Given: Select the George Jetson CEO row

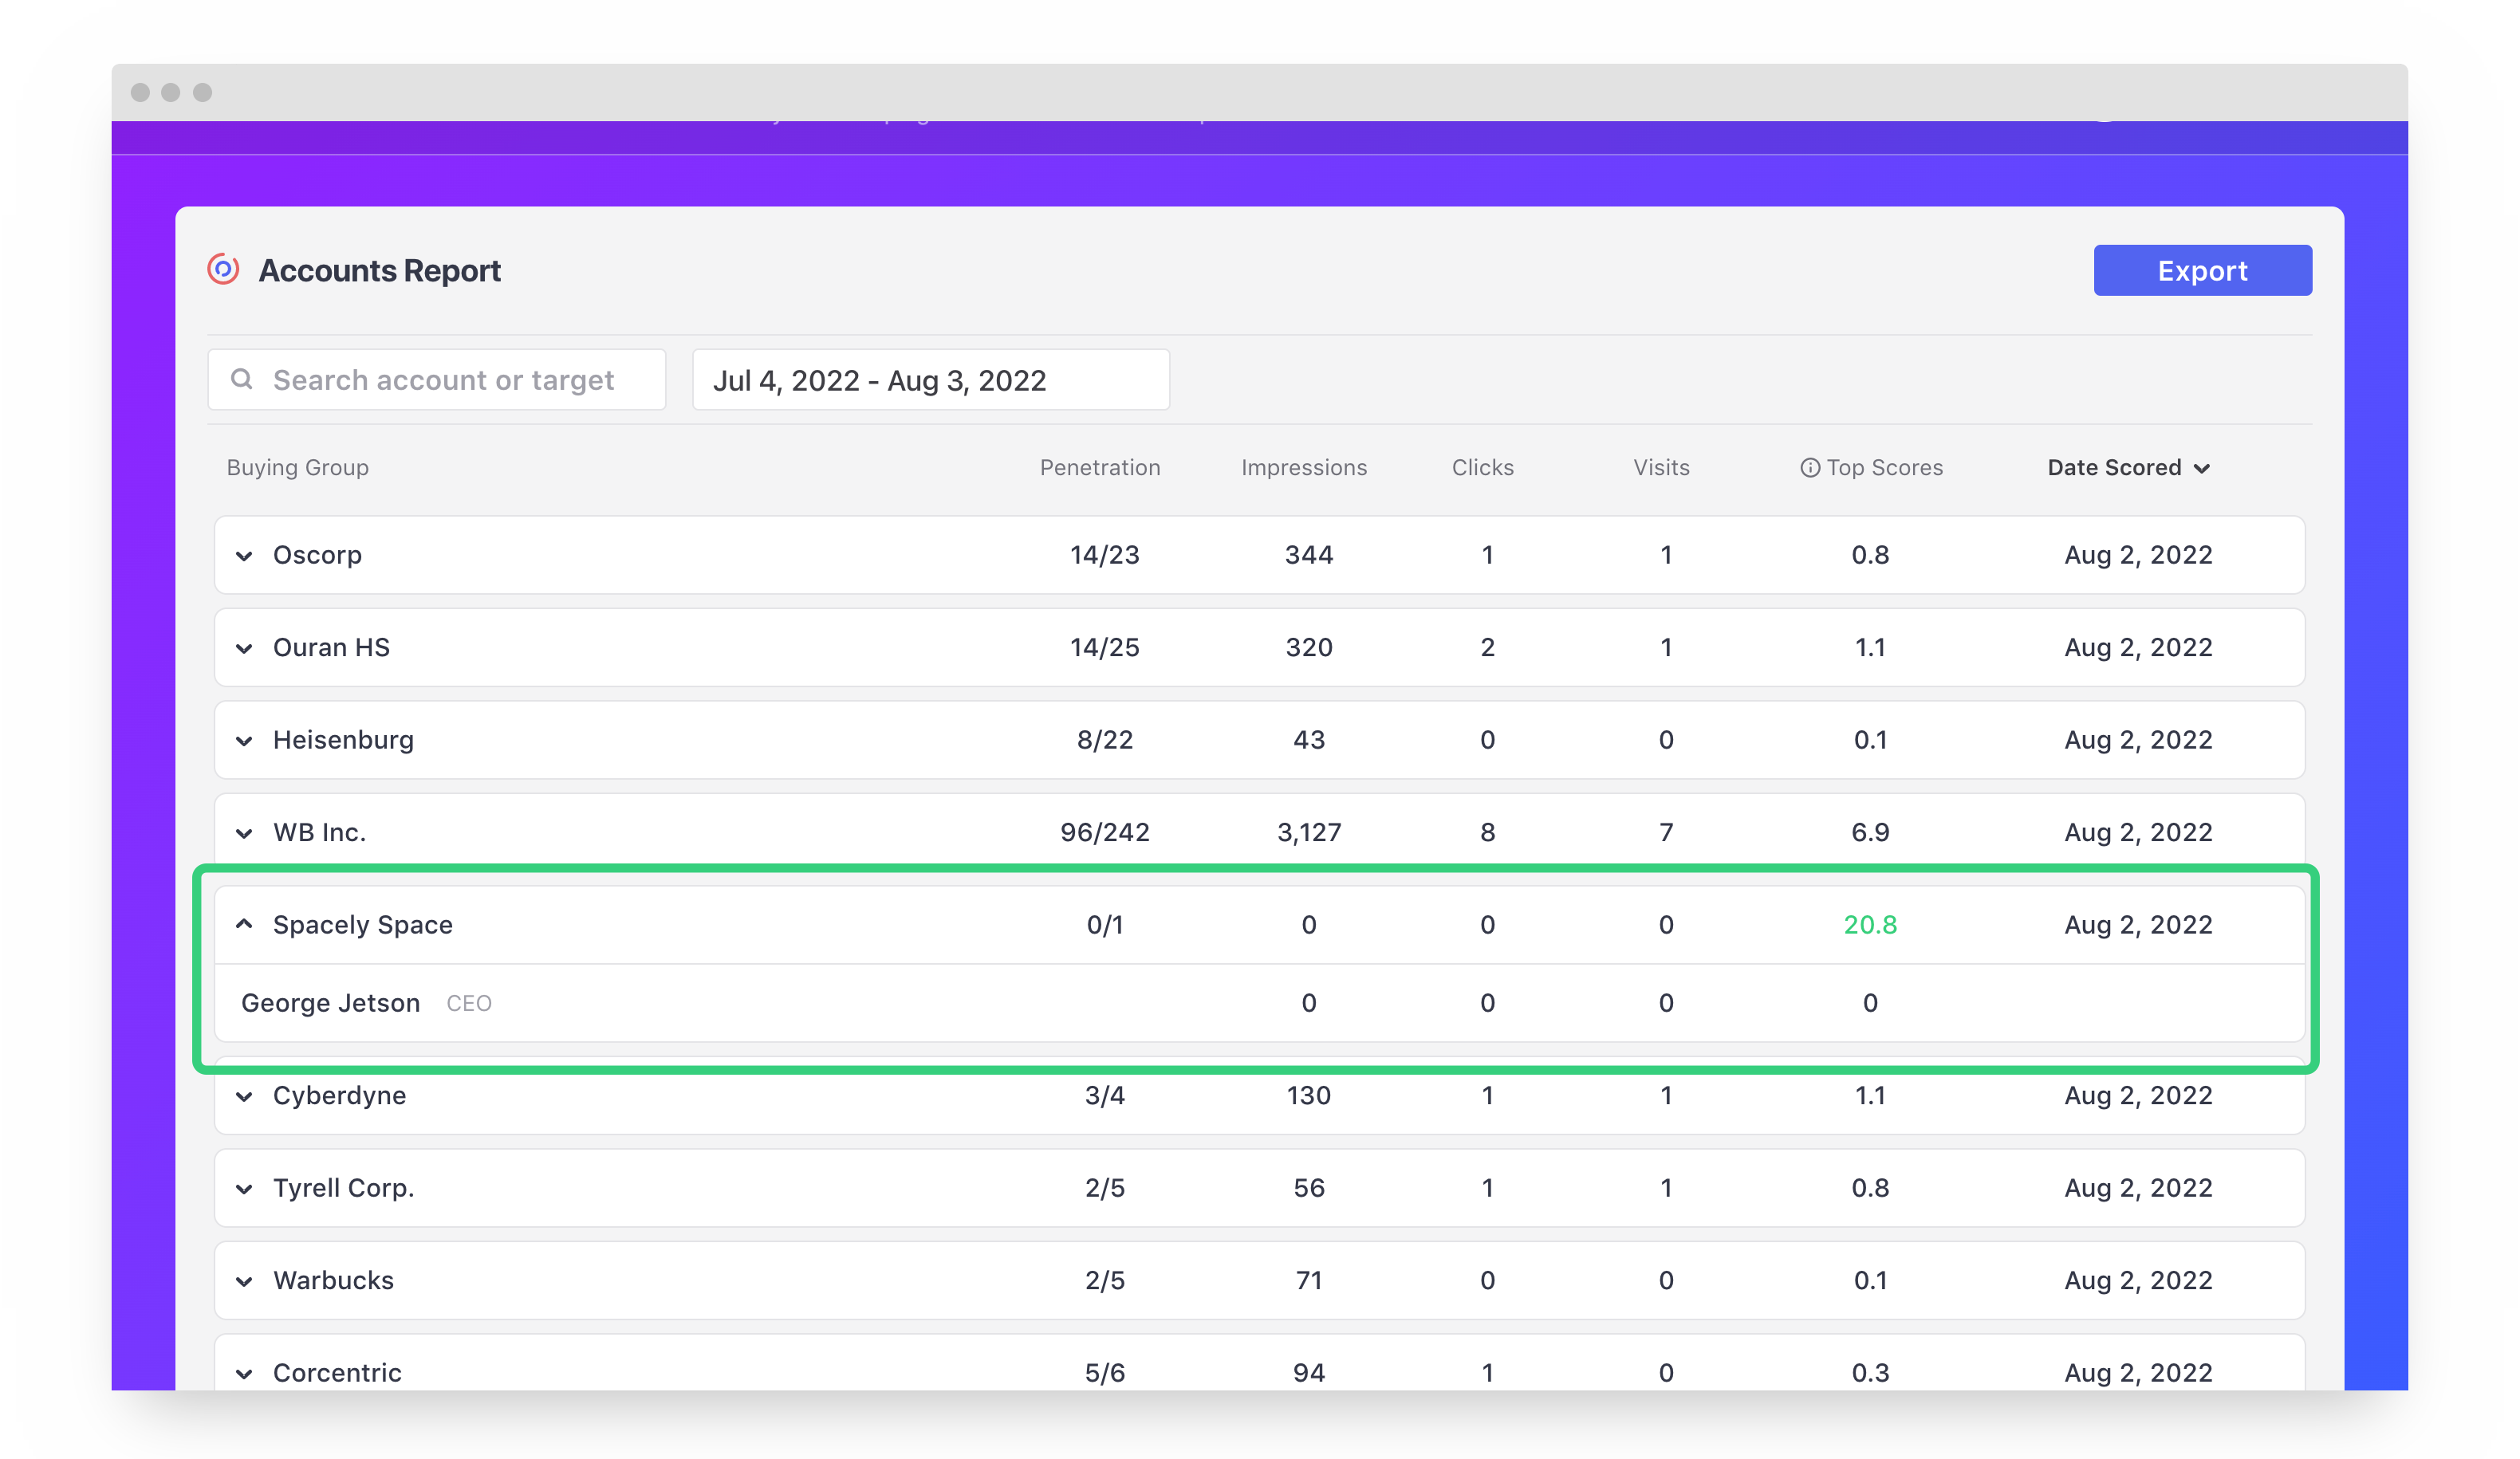Looking at the screenshot, I should click(x=331, y=1003).
